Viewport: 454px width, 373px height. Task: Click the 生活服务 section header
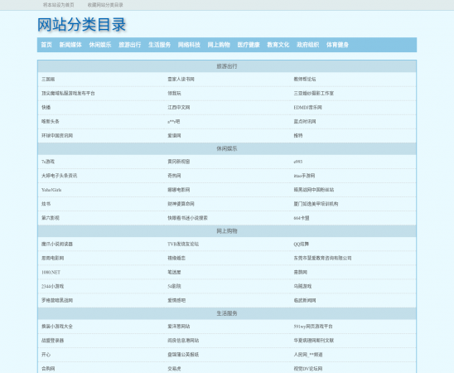coord(227,313)
